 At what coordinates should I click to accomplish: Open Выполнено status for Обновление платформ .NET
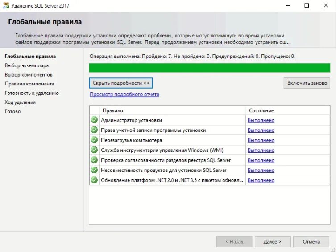(261, 180)
